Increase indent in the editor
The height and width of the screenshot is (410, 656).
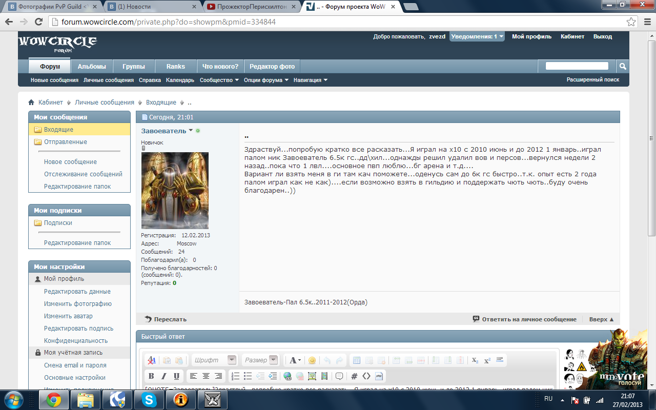273,376
